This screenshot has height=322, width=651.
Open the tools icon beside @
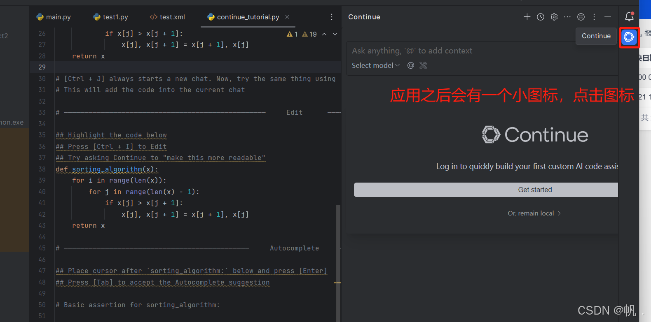point(423,65)
